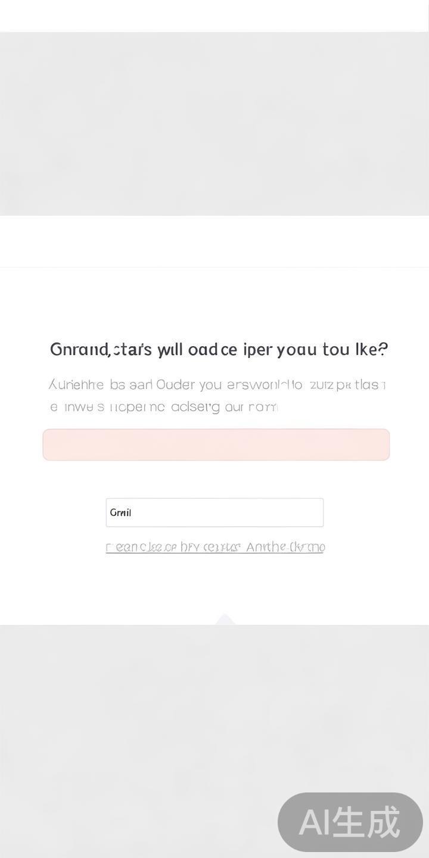429x858 pixels.
Task: Click the white strip above the gray banner
Action: (214, 15)
